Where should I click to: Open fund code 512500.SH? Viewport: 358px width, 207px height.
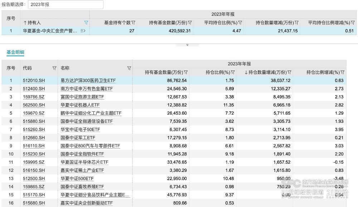(x=34, y=179)
